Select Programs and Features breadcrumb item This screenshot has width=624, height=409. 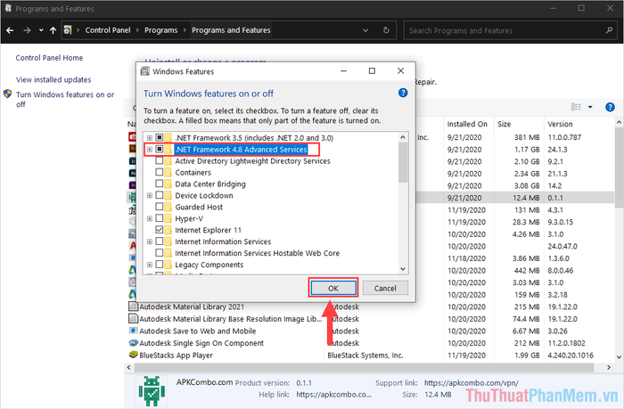click(x=231, y=30)
